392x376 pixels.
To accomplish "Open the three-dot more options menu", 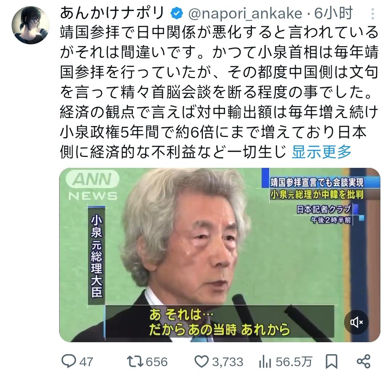I will point(372,14).
